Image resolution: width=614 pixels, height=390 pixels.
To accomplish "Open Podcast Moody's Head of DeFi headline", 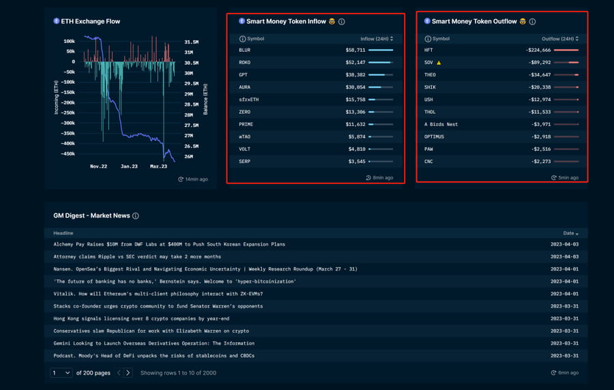I will 154,356.
